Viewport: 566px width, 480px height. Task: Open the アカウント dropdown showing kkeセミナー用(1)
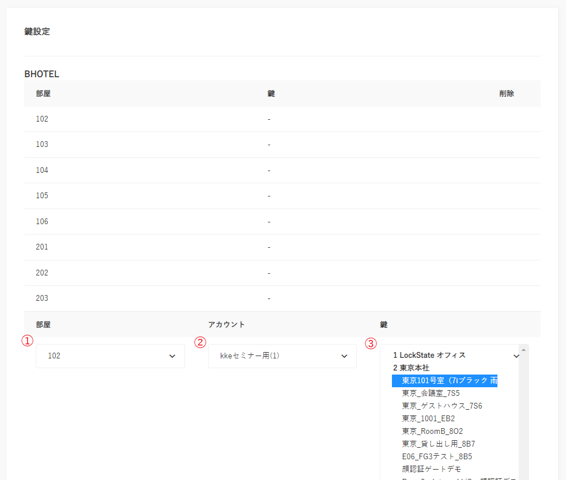click(x=281, y=356)
